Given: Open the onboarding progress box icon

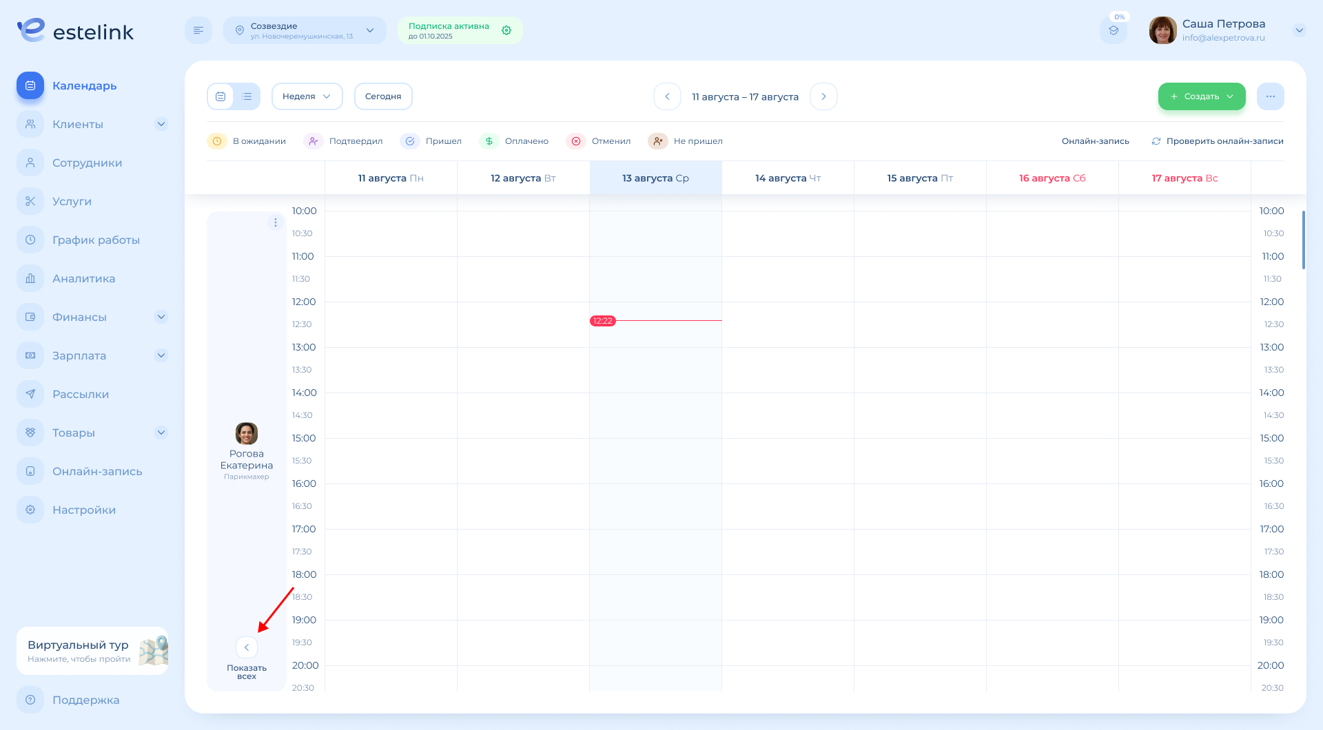Looking at the screenshot, I should tap(1113, 31).
